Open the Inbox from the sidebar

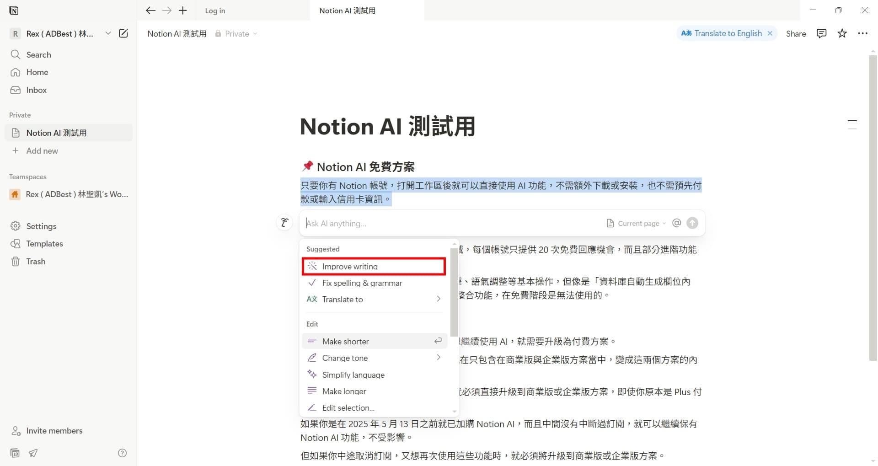coord(37,90)
